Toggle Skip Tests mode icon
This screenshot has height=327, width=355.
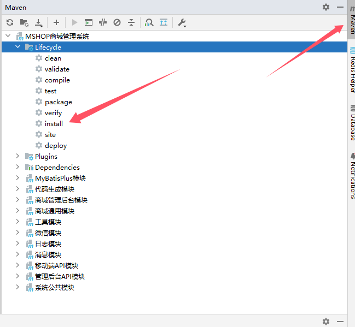click(117, 22)
